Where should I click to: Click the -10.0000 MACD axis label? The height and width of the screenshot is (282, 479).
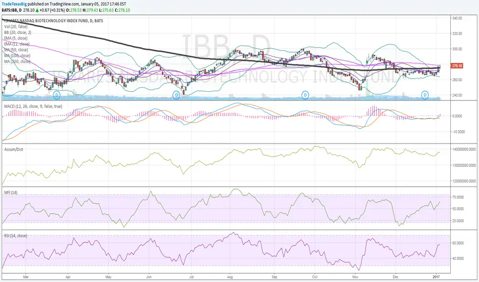click(458, 132)
